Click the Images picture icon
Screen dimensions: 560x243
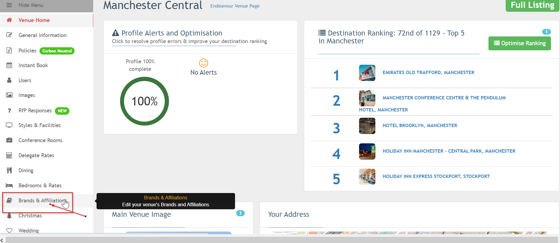coord(9,95)
